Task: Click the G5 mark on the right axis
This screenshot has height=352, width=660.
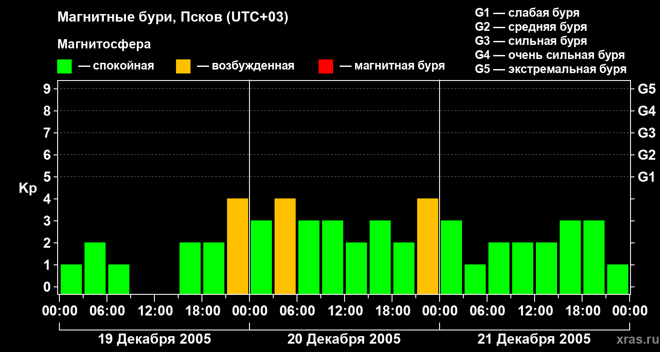Action: [x=646, y=89]
